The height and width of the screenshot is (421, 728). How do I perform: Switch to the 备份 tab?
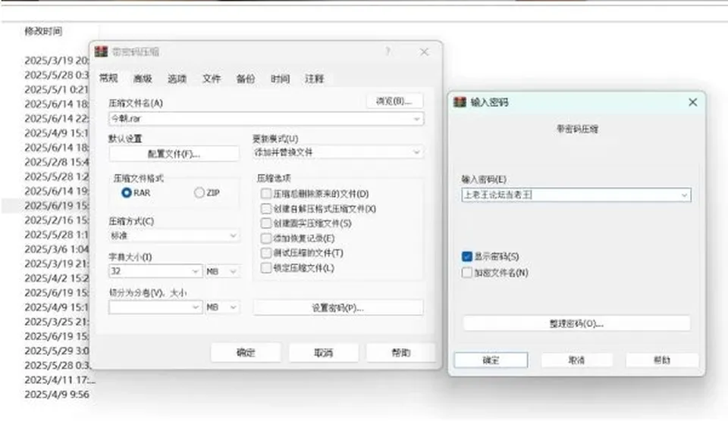click(x=246, y=79)
